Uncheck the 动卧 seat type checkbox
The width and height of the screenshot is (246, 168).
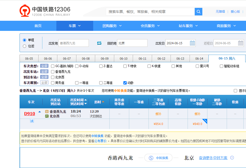tap(125, 83)
